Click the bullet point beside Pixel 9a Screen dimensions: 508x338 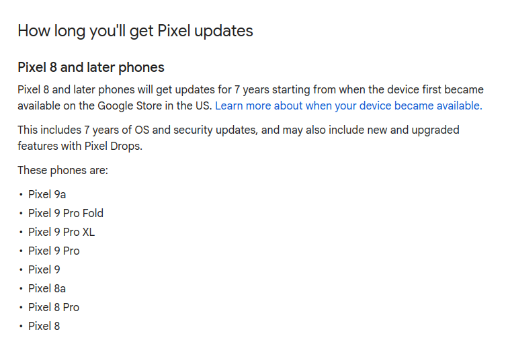[x=21, y=194]
